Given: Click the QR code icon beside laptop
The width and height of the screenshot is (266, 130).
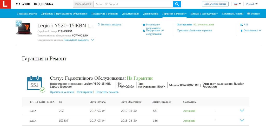Looking at the screenshot, I should 18,24.
